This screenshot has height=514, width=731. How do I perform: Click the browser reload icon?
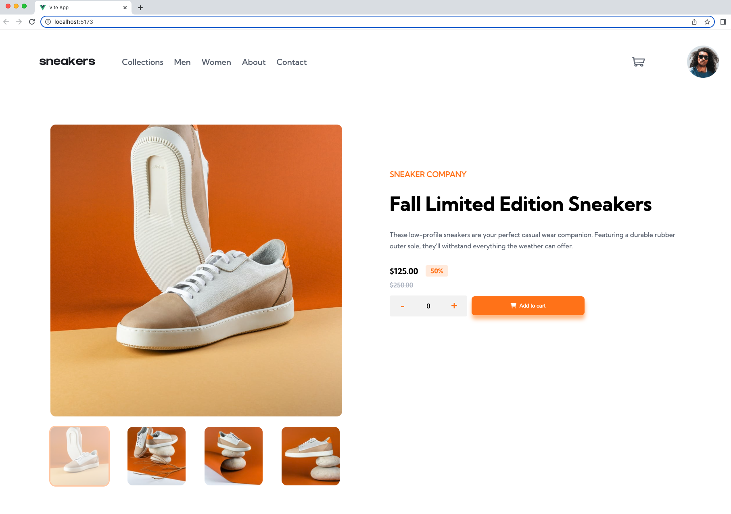tap(32, 22)
